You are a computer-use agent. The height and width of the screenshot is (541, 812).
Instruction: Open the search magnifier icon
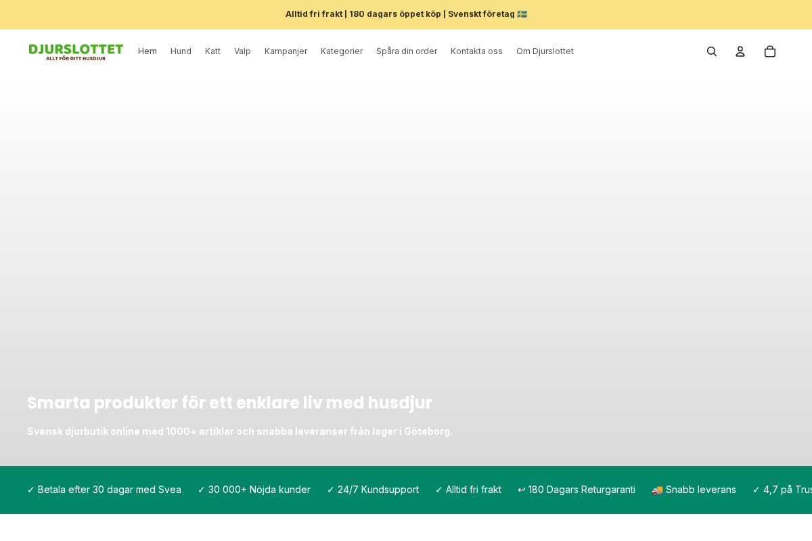[712, 51]
